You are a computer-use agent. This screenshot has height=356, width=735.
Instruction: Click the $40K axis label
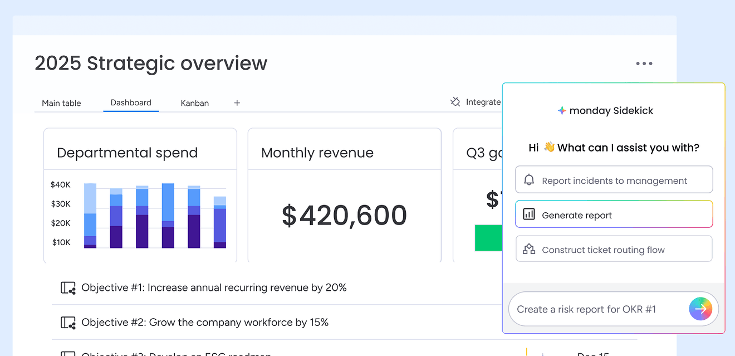(x=61, y=184)
